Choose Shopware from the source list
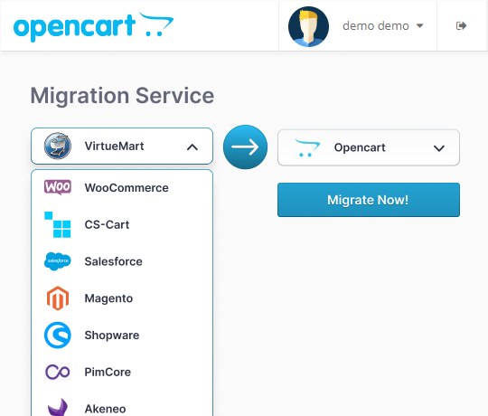Screen dimensions: 488x416 122,335
